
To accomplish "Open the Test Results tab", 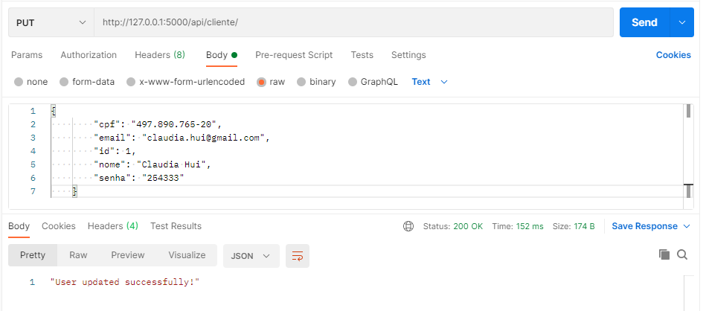I will 176,226.
